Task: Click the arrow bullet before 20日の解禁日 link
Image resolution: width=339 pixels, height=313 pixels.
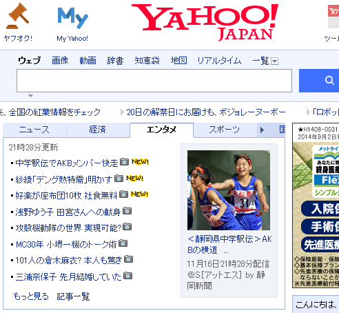Action: 122,112
